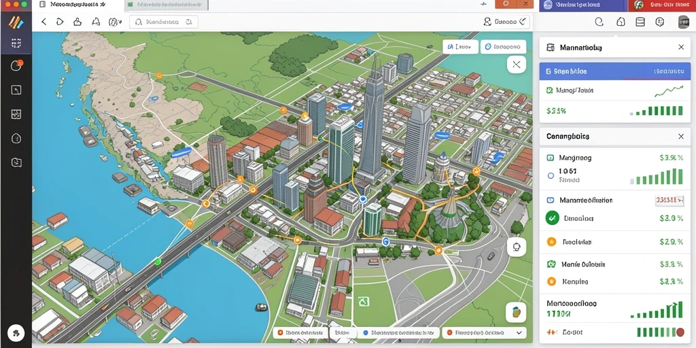The height and width of the screenshot is (348, 696).
Task: Toggle the red knob at the panel's bottom row
Action: (680, 332)
